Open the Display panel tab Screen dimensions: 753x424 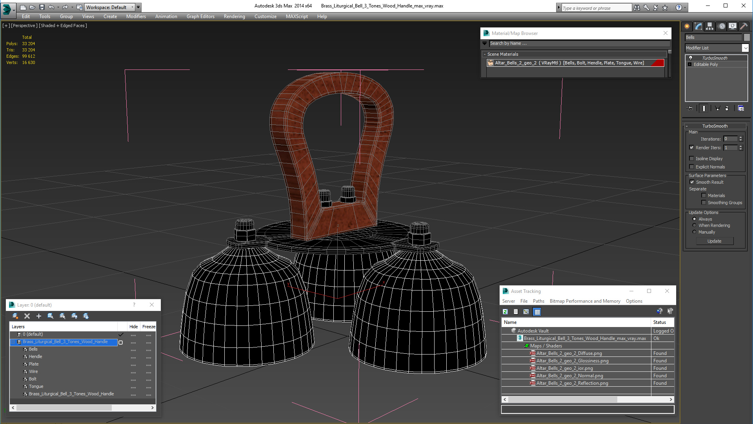pyautogui.click(x=733, y=26)
